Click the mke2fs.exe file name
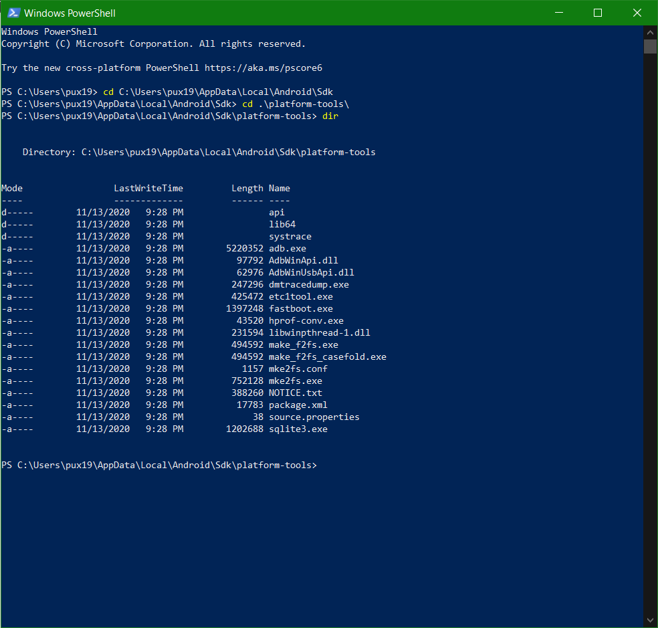 click(296, 381)
